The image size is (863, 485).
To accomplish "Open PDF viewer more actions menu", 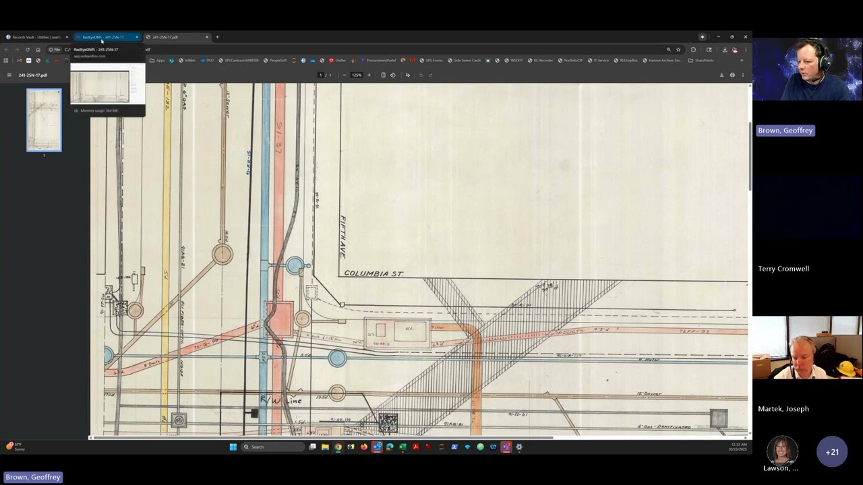I will point(742,75).
